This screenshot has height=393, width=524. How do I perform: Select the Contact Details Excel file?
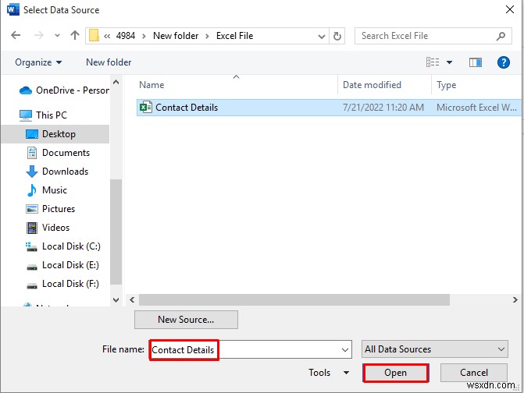tap(329, 108)
